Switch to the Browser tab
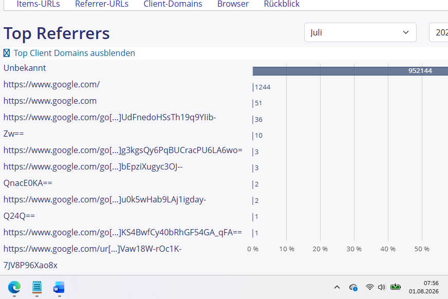This screenshot has width=448, height=299. click(x=233, y=4)
